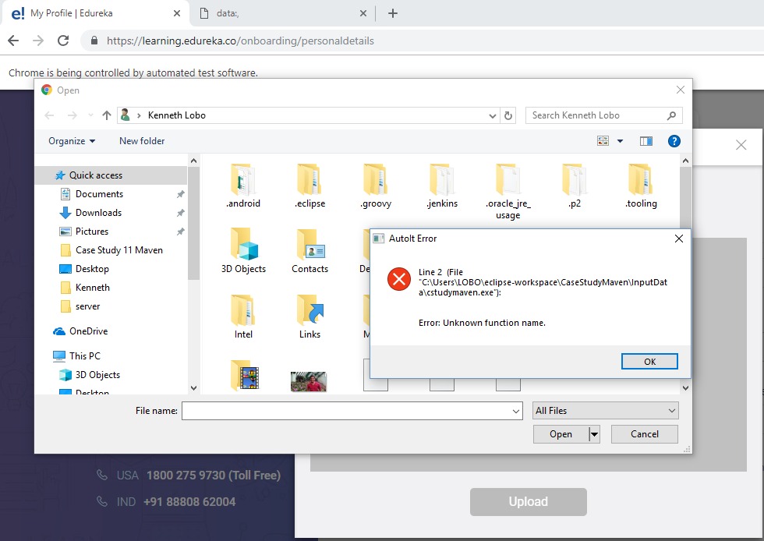The height and width of the screenshot is (541, 764).
Task: Expand recent locations dropdown arrow
Action: [90, 115]
